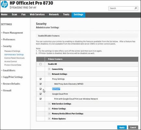Open the Network tab
The image size is (141, 130).
(54, 15)
